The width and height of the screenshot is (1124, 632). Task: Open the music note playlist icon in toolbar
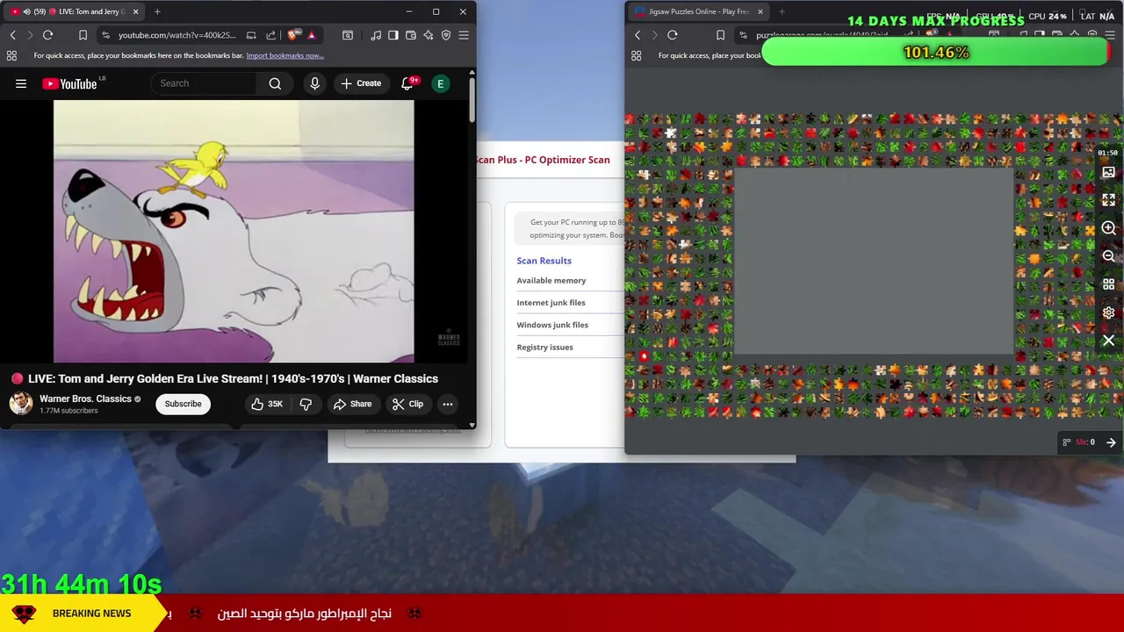pyautogui.click(x=376, y=35)
